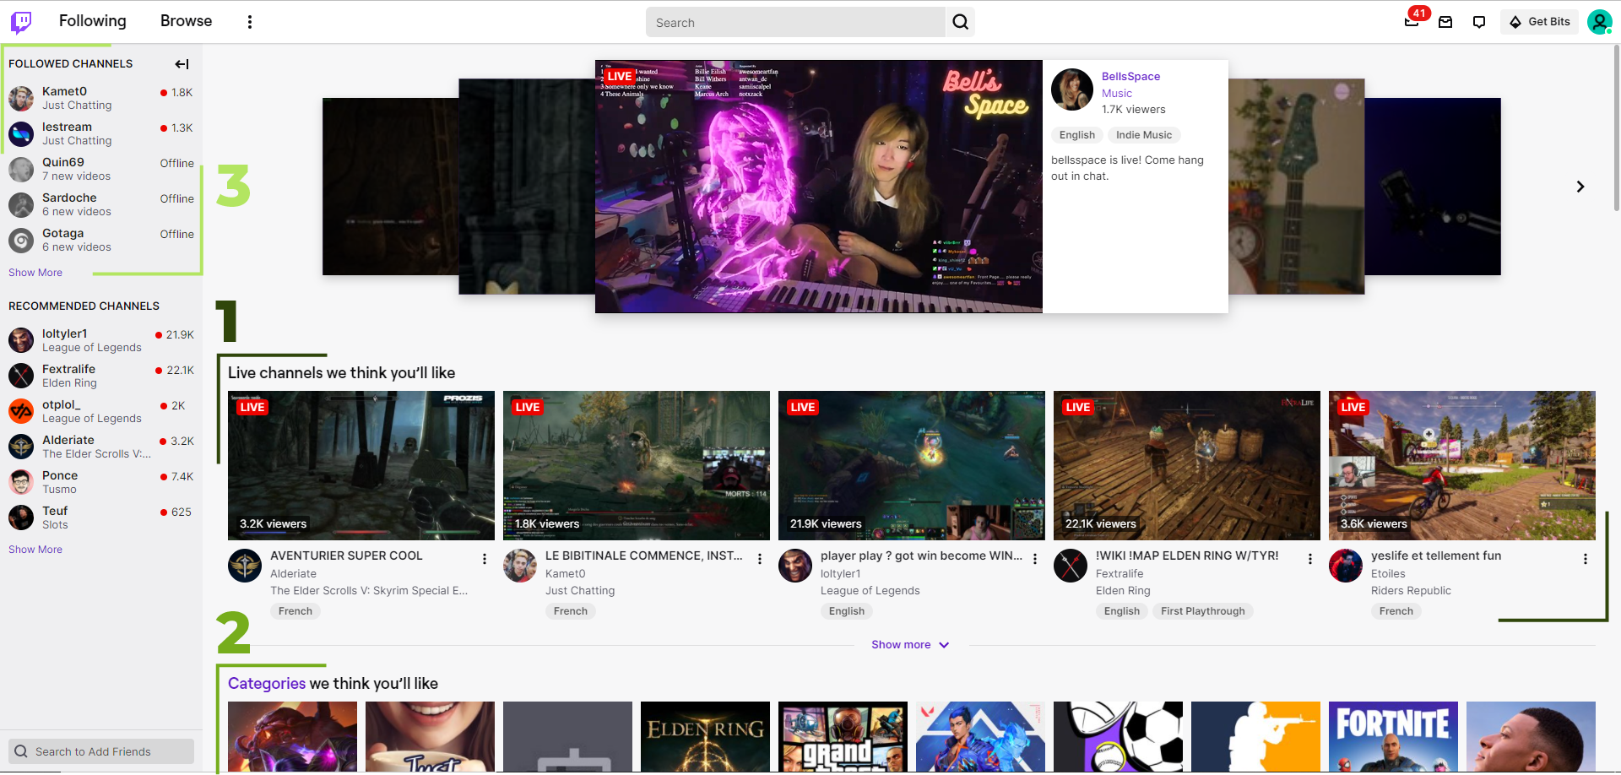Click the search magnifier button
1621x775 pixels.
960,22
